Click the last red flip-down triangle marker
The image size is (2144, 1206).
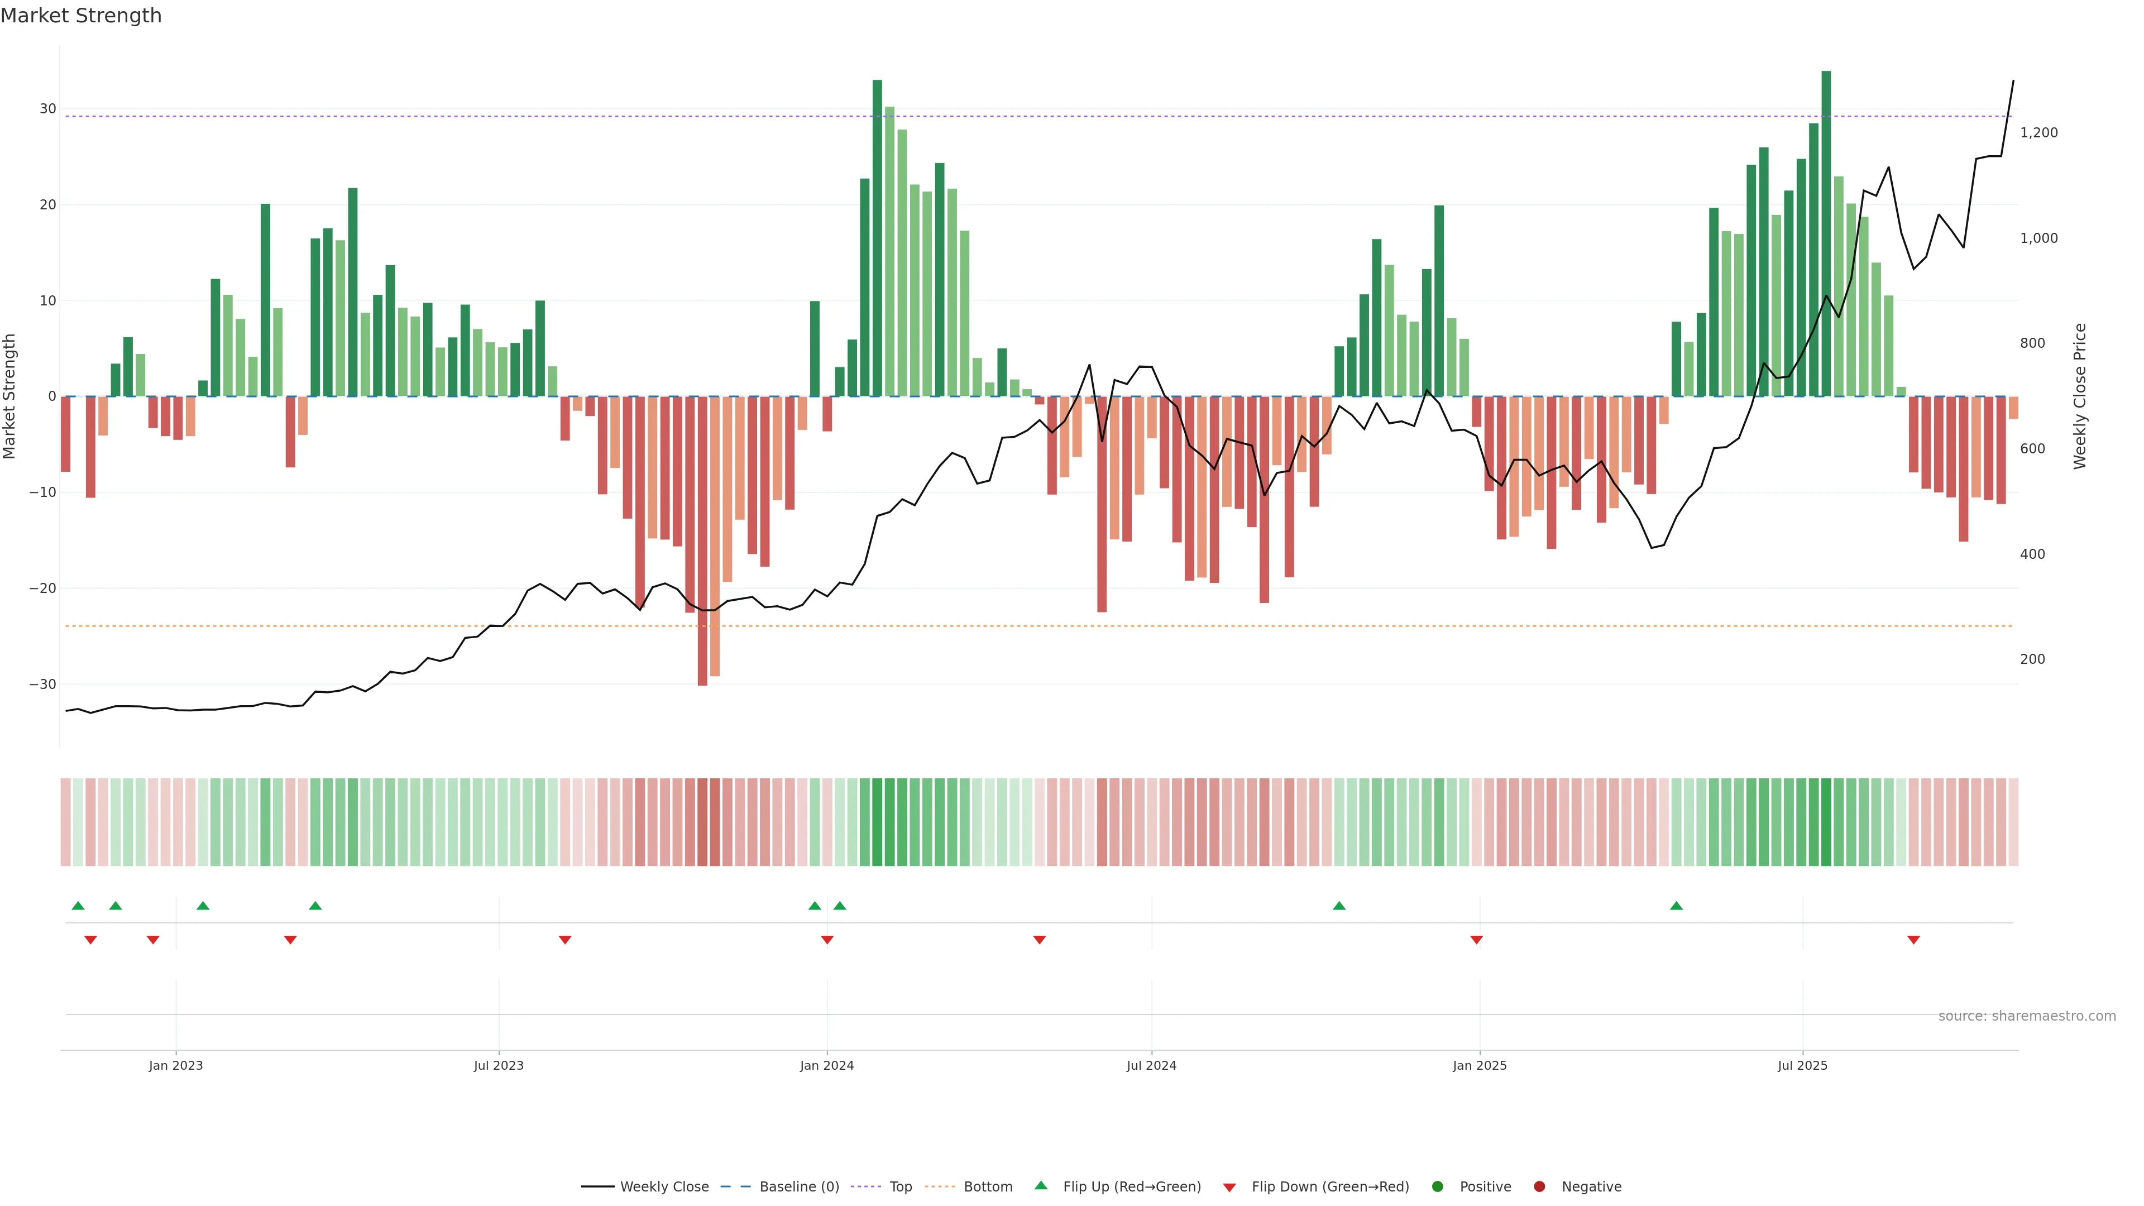1913,940
